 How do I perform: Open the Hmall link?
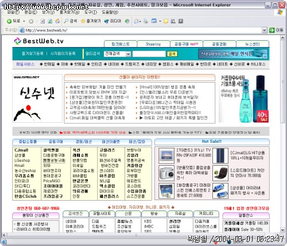(20, 166)
